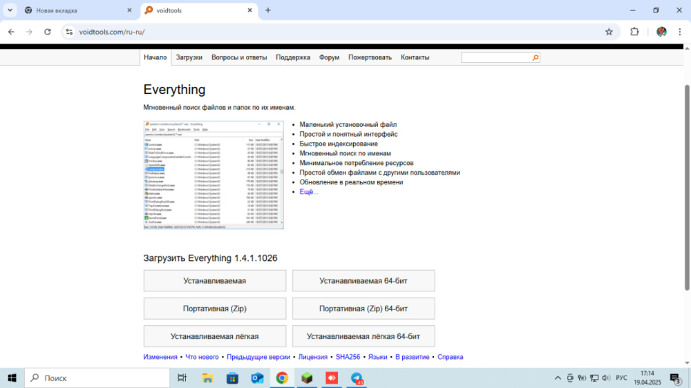Click the scrollbar down arrow
The image size is (691, 388).
(687, 363)
